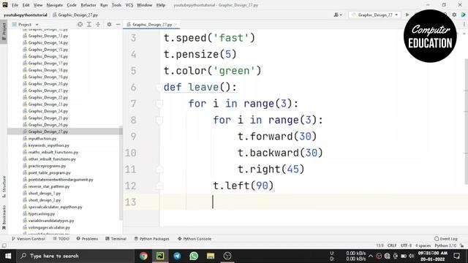Click tool windows quick access icon bottom-left
The image size is (468, 263).
(x=4, y=245)
